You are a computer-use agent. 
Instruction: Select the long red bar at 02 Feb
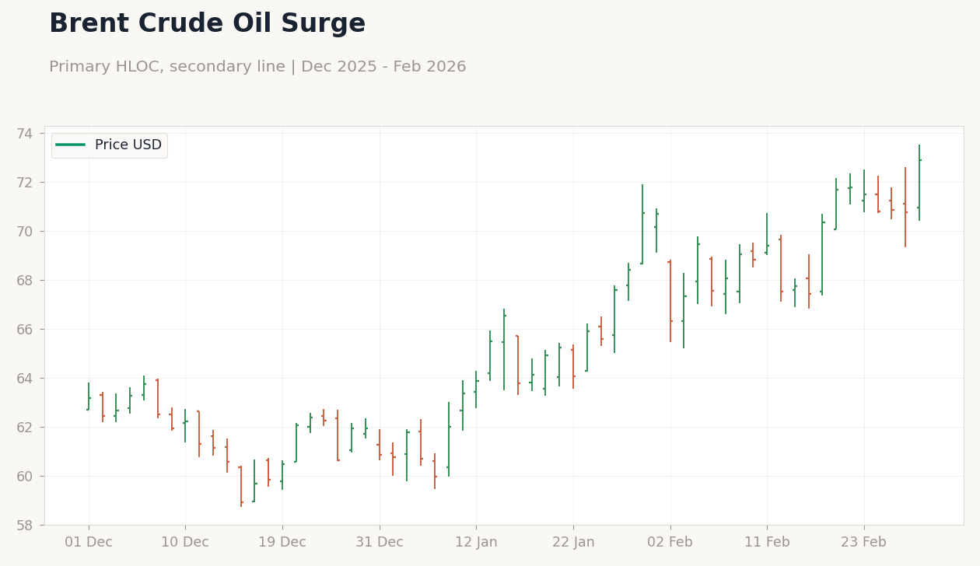pos(670,301)
